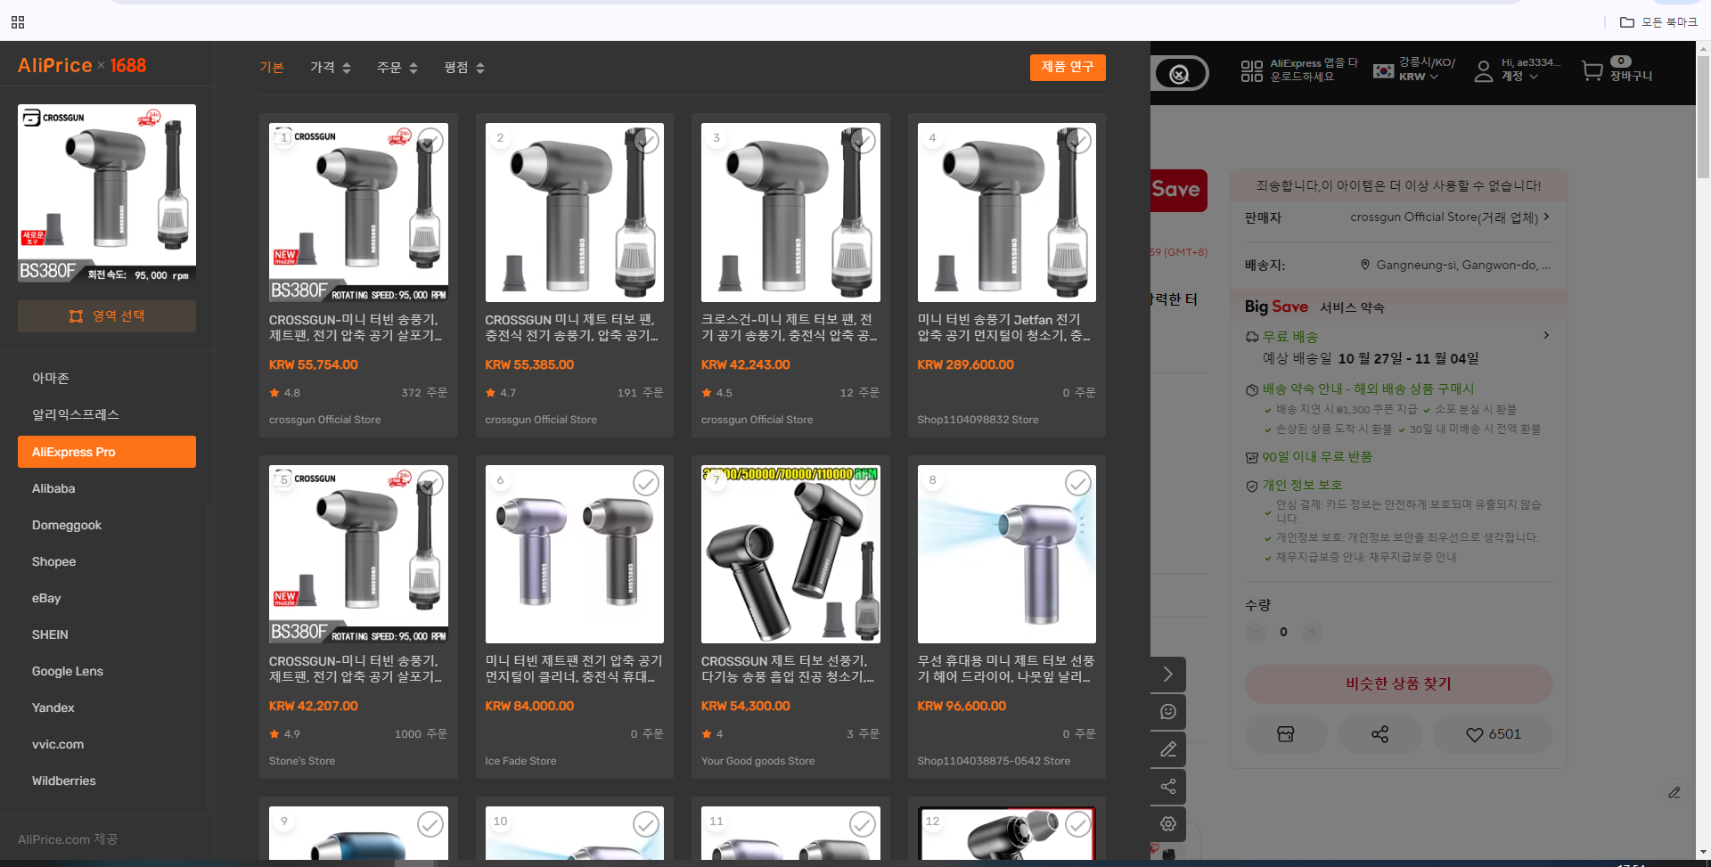Open the AliPrice.com 제공 link

[x=68, y=839]
